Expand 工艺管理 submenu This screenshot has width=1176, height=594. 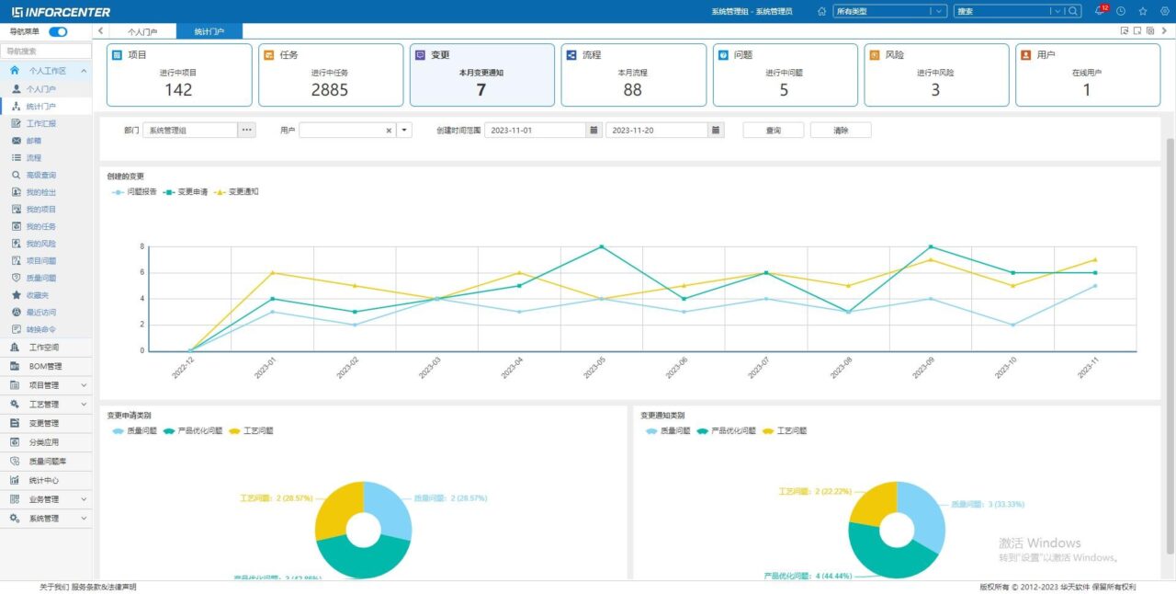pyautogui.click(x=84, y=405)
